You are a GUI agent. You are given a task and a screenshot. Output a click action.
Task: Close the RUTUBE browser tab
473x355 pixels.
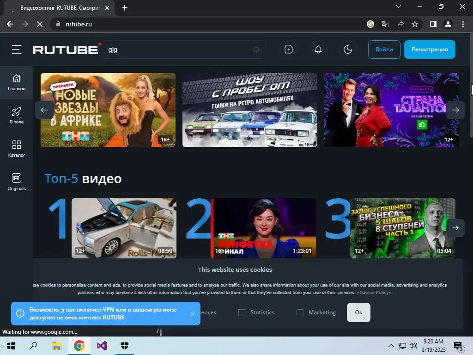[107, 8]
